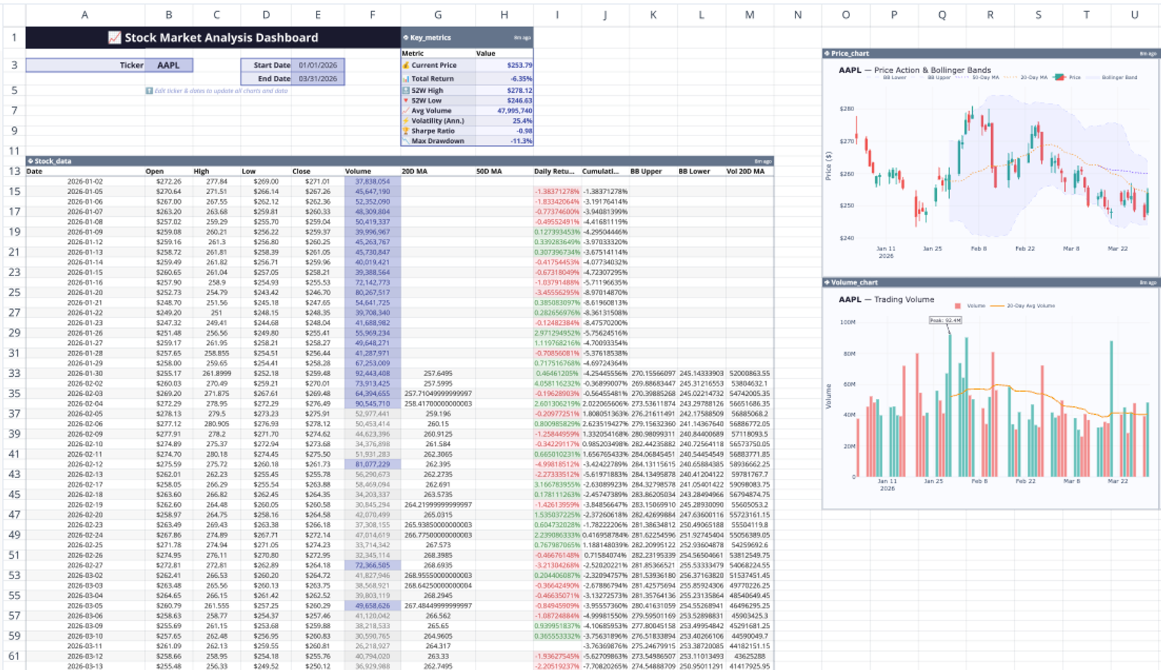The width and height of the screenshot is (1161, 670).
Task: Click the Price_chart timestamp '8m ago'
Action: 1148,54
